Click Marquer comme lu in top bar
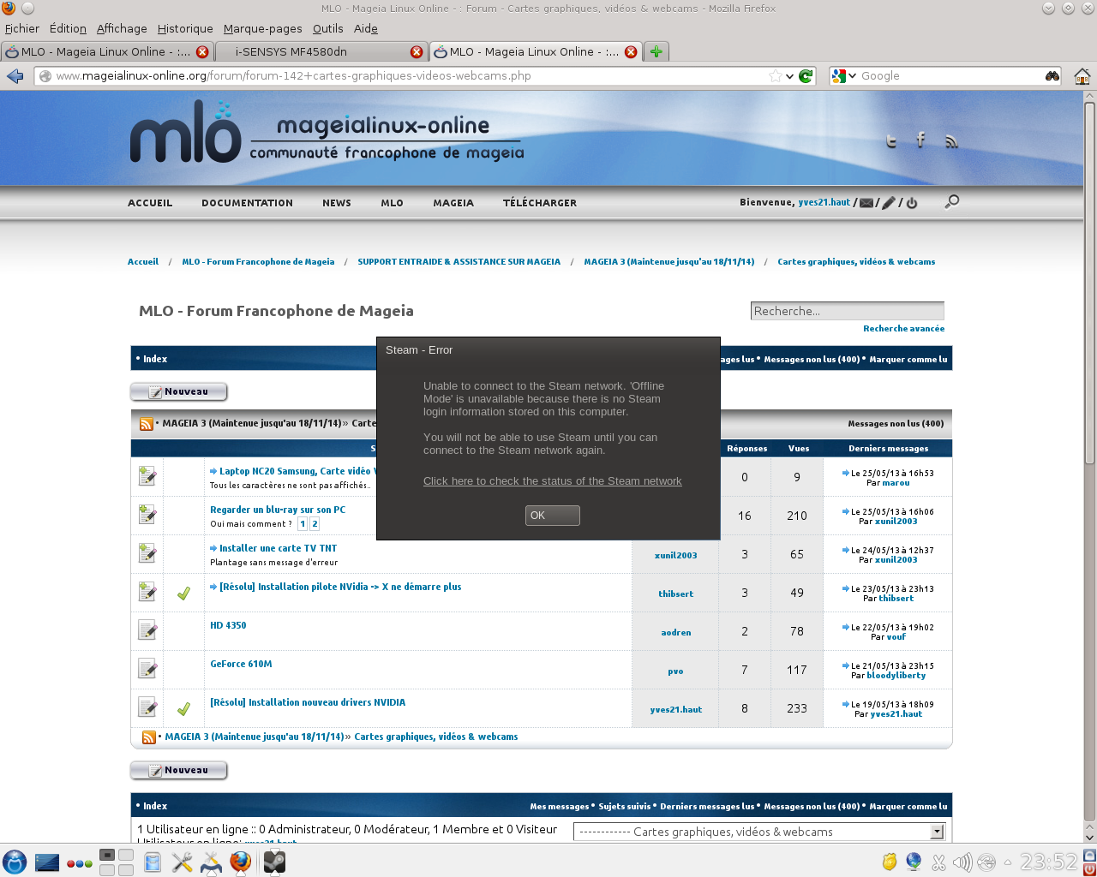Image resolution: width=1097 pixels, height=877 pixels. [908, 360]
